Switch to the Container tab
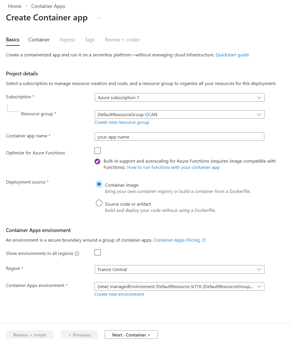The width and height of the screenshot is (294, 343). click(39, 40)
